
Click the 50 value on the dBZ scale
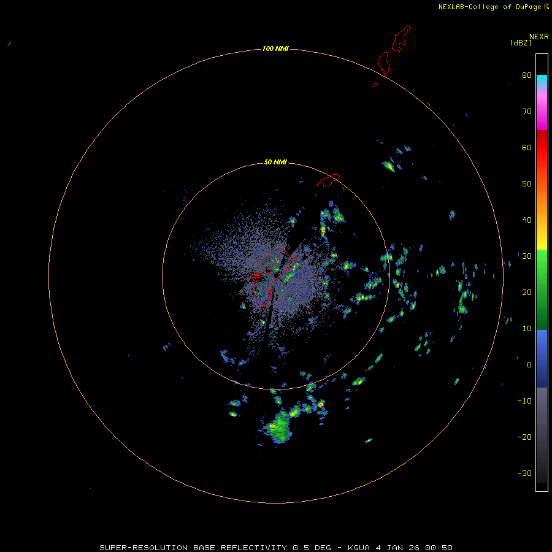(x=527, y=184)
